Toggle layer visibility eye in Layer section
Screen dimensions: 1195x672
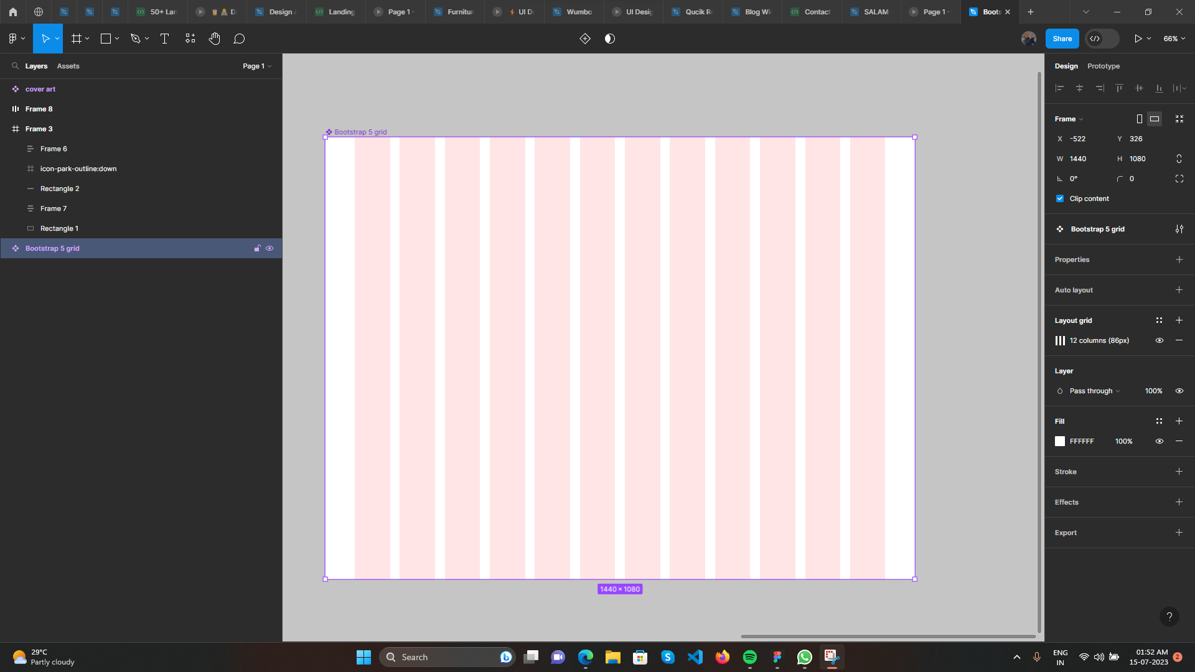pos(1179,391)
